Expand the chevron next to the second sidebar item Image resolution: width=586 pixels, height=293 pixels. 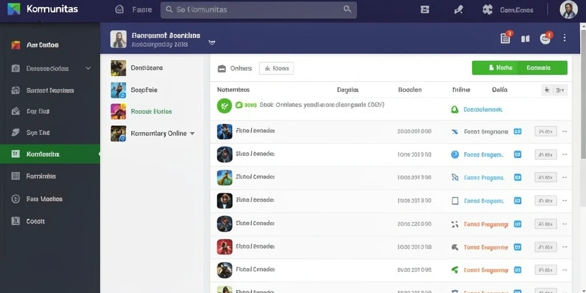88,69
